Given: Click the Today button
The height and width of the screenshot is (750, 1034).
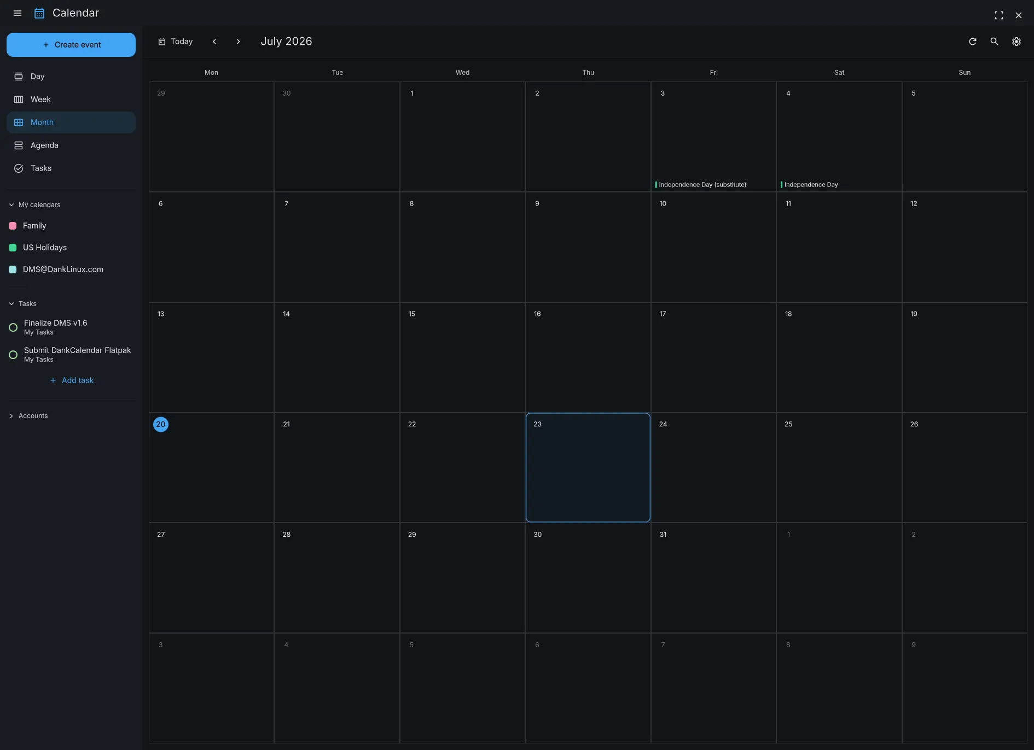Looking at the screenshot, I should tap(176, 42).
